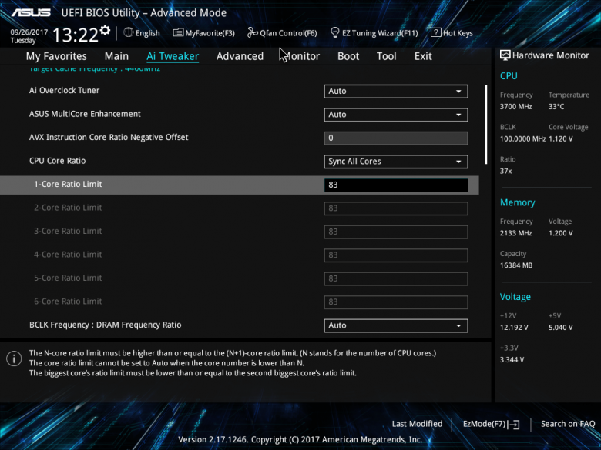Screen dimensions: 601x450
Task: Click the MyFavorite list icon
Action: coord(178,32)
